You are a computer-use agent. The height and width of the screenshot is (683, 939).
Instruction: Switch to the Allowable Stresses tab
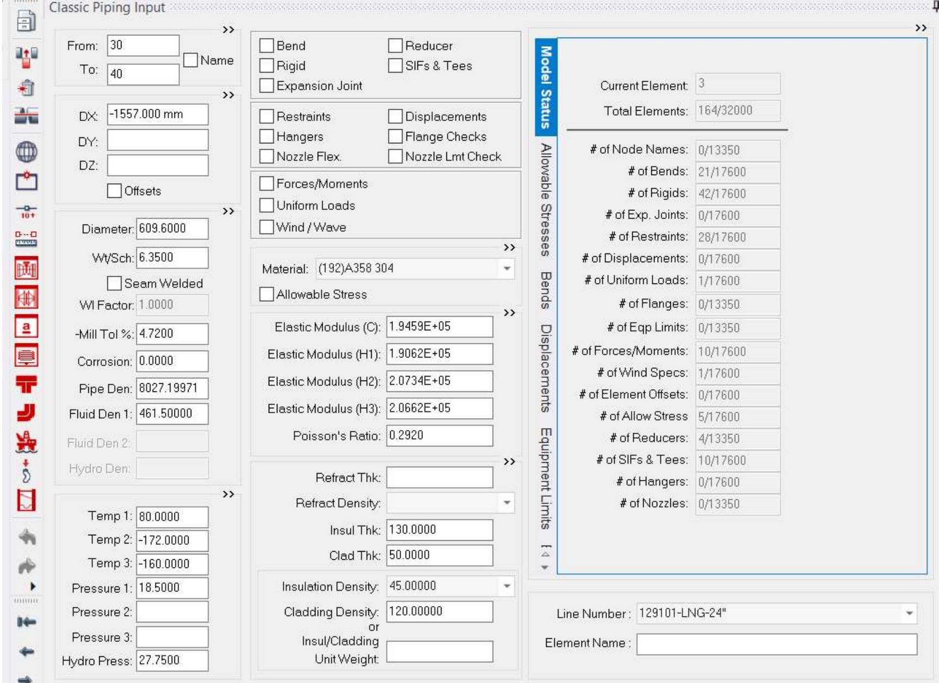(546, 200)
